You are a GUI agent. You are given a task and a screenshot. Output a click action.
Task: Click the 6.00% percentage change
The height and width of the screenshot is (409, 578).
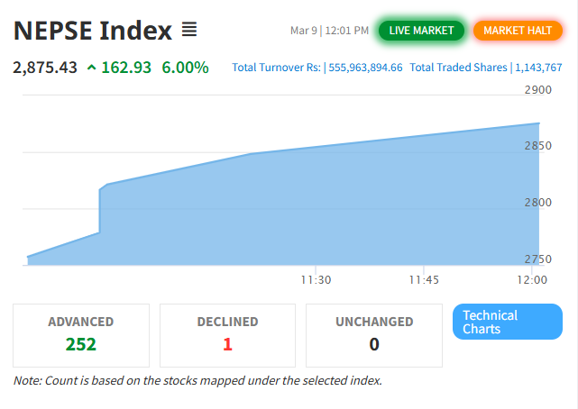coord(185,68)
